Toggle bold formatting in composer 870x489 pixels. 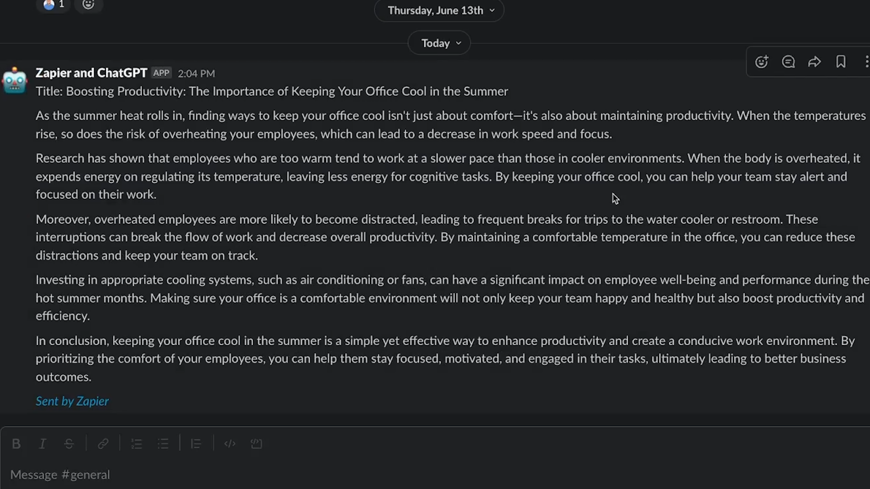[16, 444]
